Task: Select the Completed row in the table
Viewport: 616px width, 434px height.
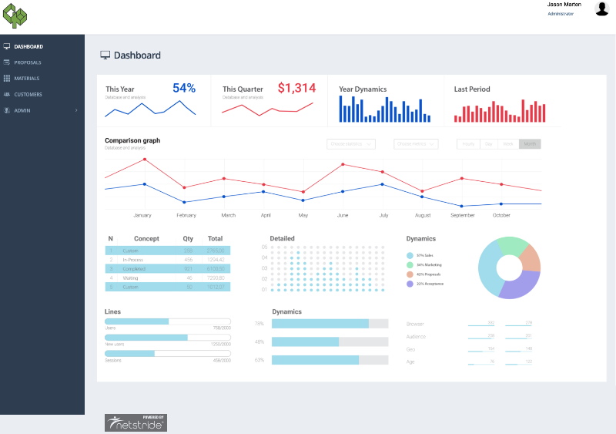Action: (x=168, y=269)
